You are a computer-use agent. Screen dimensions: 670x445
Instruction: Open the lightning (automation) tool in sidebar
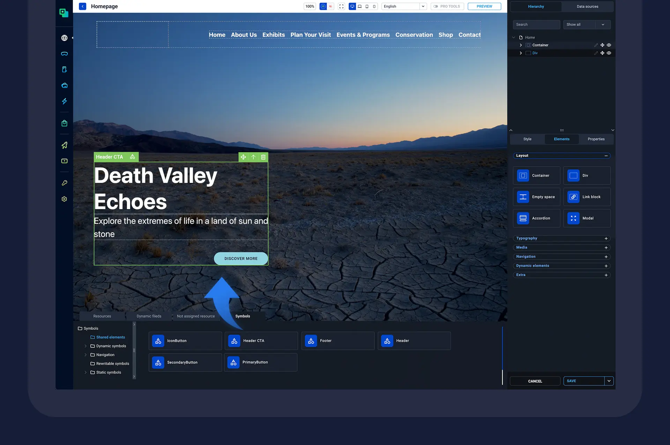coord(64,101)
